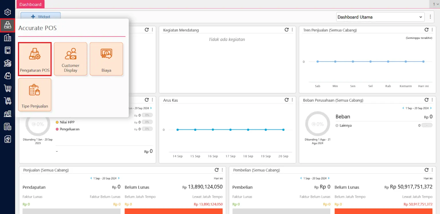Open the Tipe Penjualan tile
The width and height of the screenshot is (440, 214).
tap(35, 95)
